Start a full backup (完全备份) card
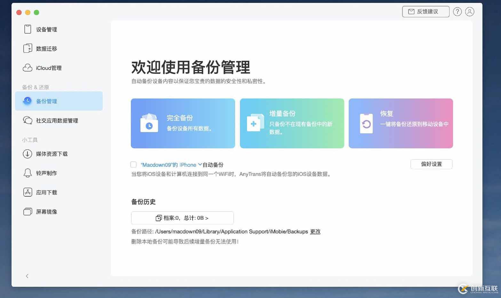The width and height of the screenshot is (501, 298). (183, 123)
